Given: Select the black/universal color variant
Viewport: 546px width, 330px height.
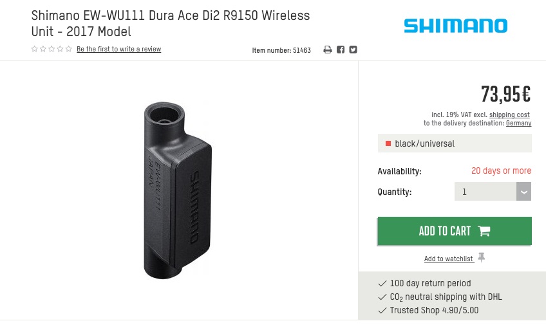Looking at the screenshot, I should tap(455, 143).
